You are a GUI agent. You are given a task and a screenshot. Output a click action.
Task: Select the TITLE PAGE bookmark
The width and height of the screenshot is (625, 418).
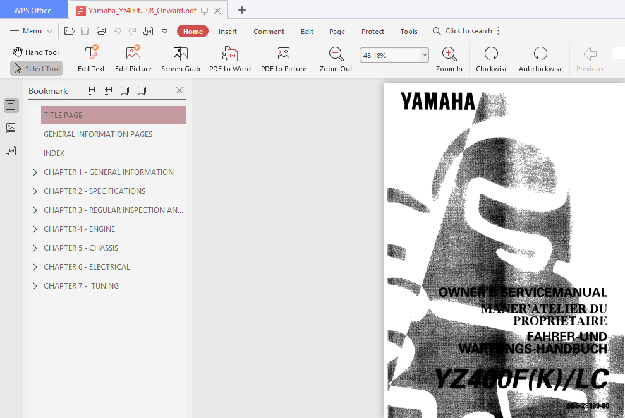113,115
